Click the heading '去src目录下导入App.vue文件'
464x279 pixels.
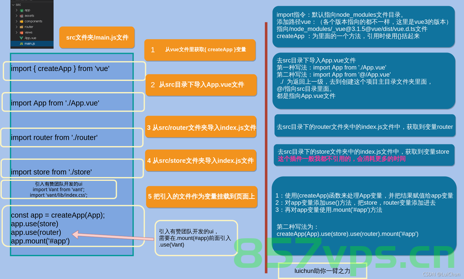[316, 61]
